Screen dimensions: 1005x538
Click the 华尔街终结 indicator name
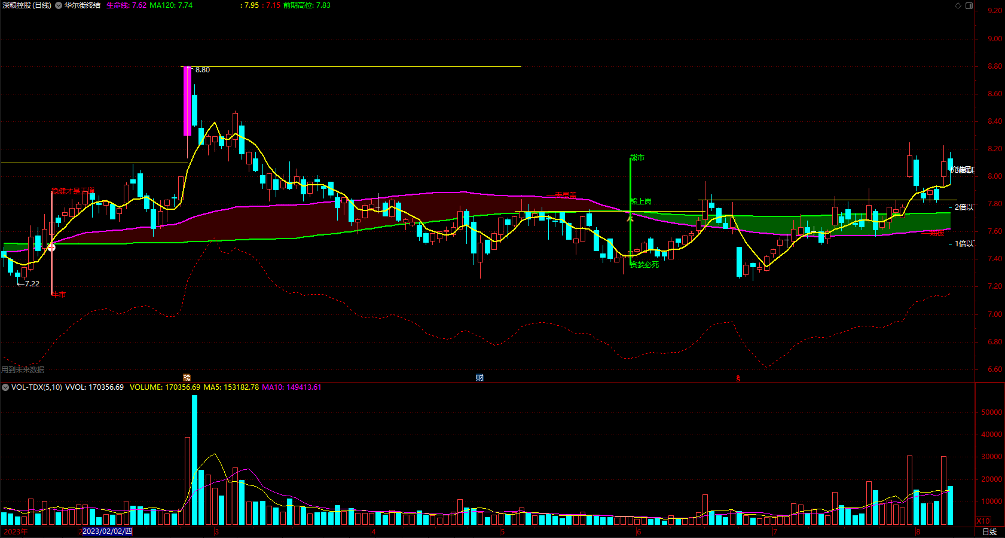point(83,5)
